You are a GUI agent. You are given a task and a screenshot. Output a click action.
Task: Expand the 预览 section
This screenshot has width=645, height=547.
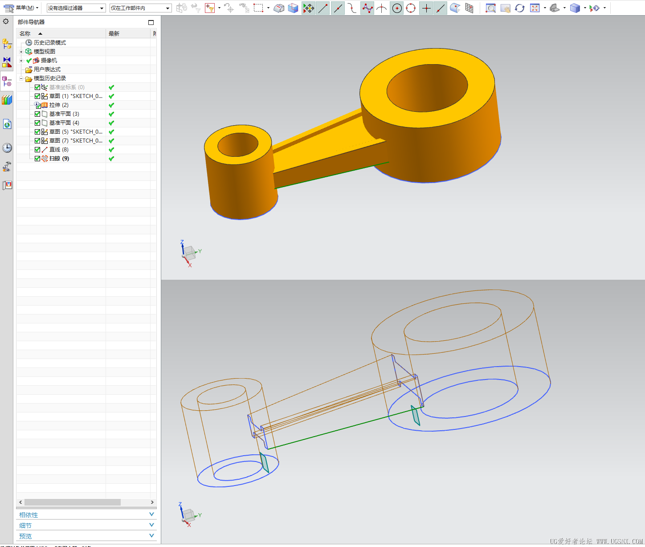(86, 536)
